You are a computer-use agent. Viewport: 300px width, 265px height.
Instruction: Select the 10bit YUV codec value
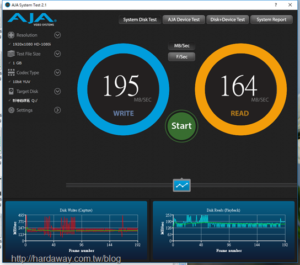coord(22,82)
